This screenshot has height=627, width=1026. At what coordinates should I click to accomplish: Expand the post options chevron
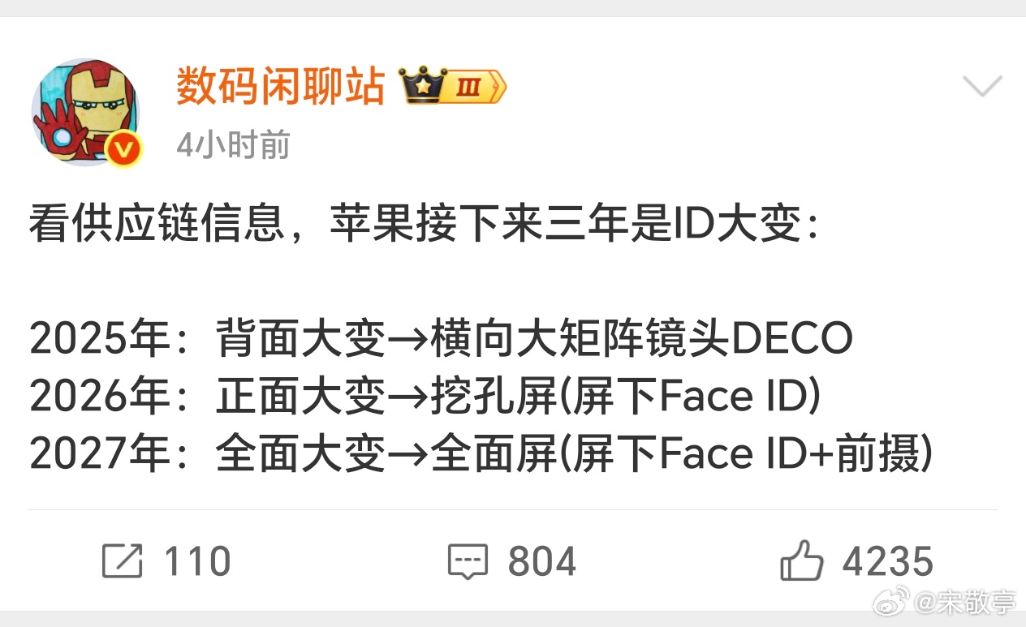982,86
